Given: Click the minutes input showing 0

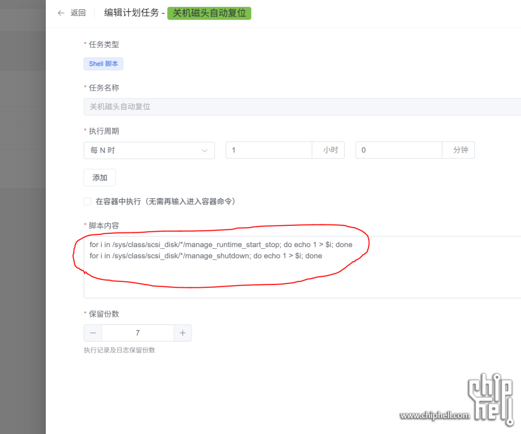Looking at the screenshot, I should click(399, 150).
